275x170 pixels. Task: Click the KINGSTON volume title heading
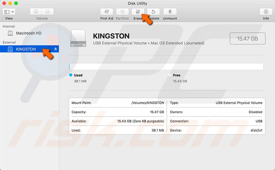click(111, 36)
